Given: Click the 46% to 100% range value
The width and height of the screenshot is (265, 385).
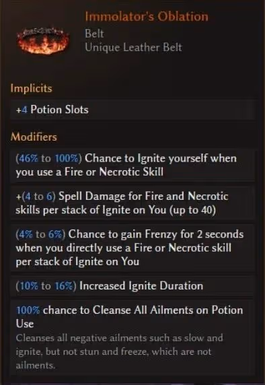Looking at the screenshot, I should [x=48, y=158].
